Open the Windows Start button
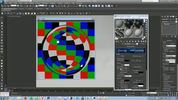178x100 pixels. 3,98
